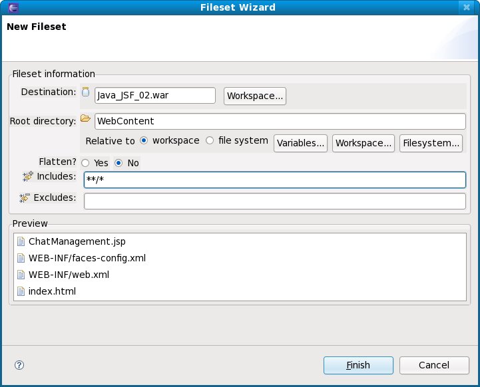Select WEB-INF/web.xml in the preview list
Image resolution: width=480 pixels, height=387 pixels.
[69, 275]
